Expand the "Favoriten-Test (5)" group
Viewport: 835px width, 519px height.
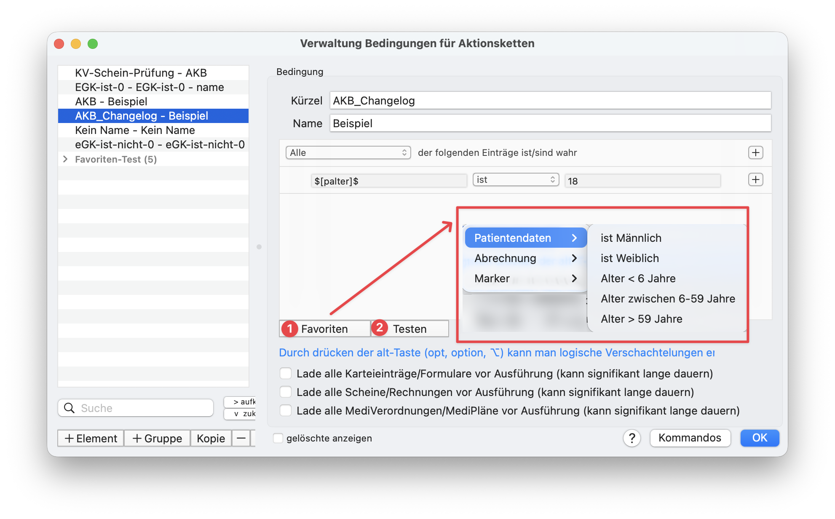click(66, 159)
